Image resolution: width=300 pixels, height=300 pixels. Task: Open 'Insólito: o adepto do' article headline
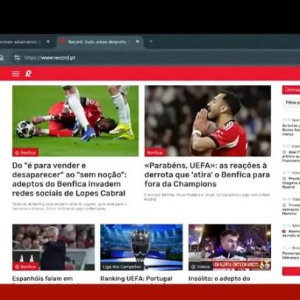click(x=219, y=279)
